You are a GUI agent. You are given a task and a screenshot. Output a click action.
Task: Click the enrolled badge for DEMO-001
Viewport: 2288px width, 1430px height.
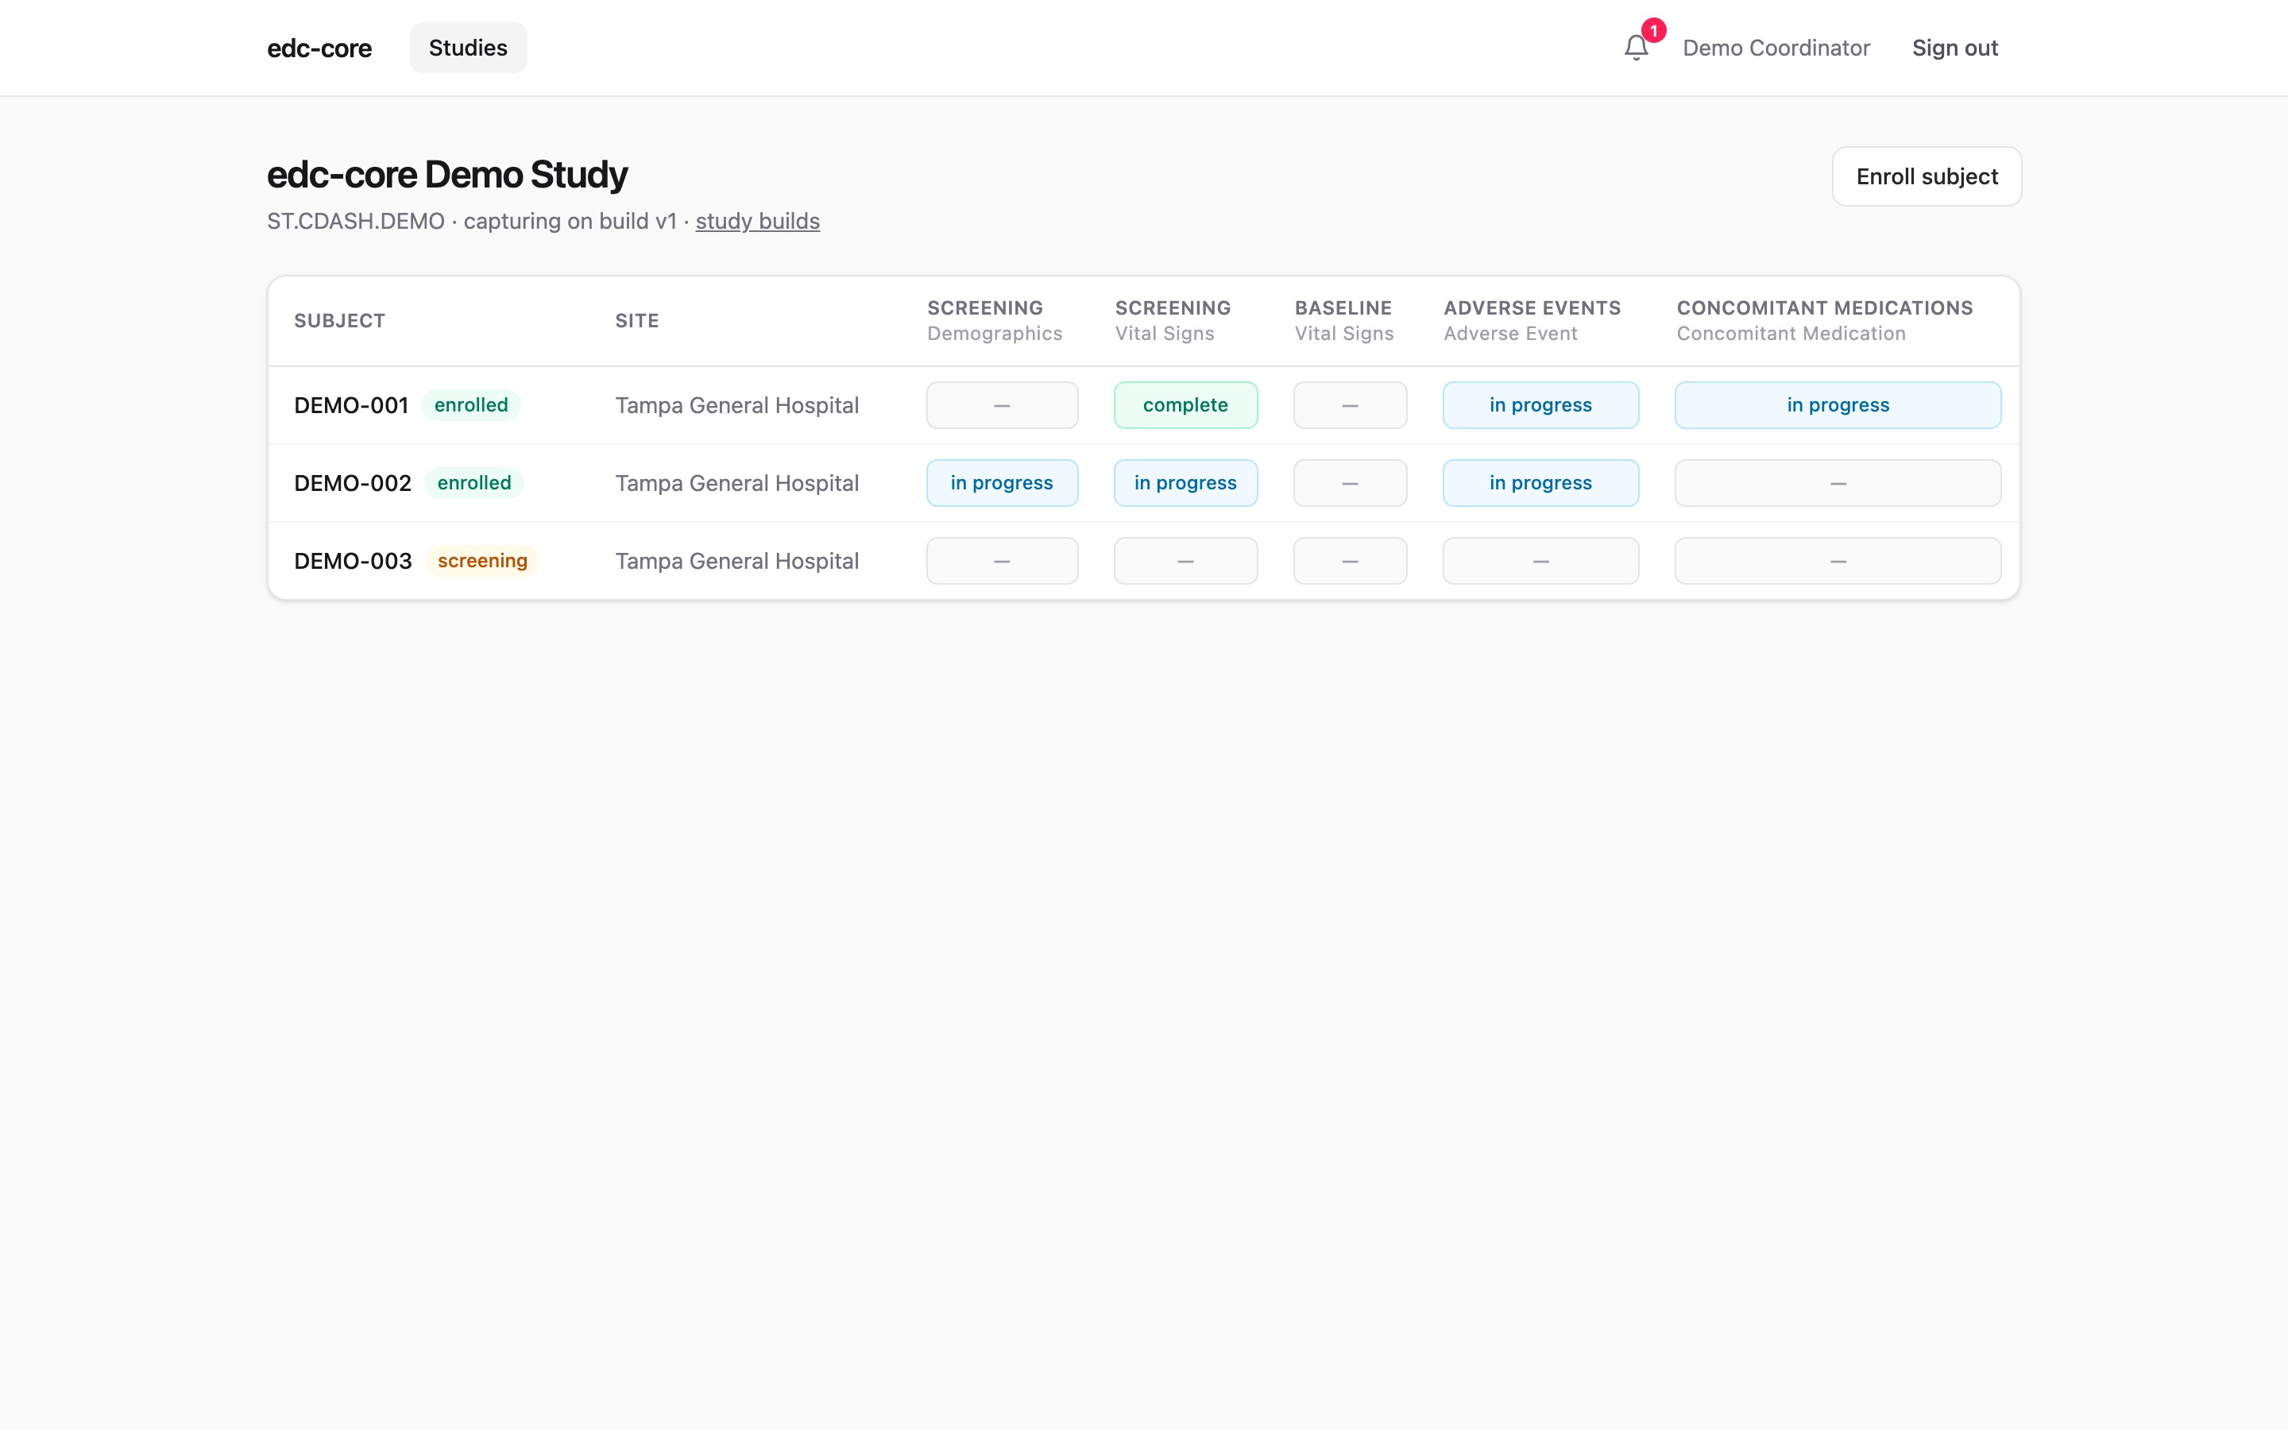[471, 405]
